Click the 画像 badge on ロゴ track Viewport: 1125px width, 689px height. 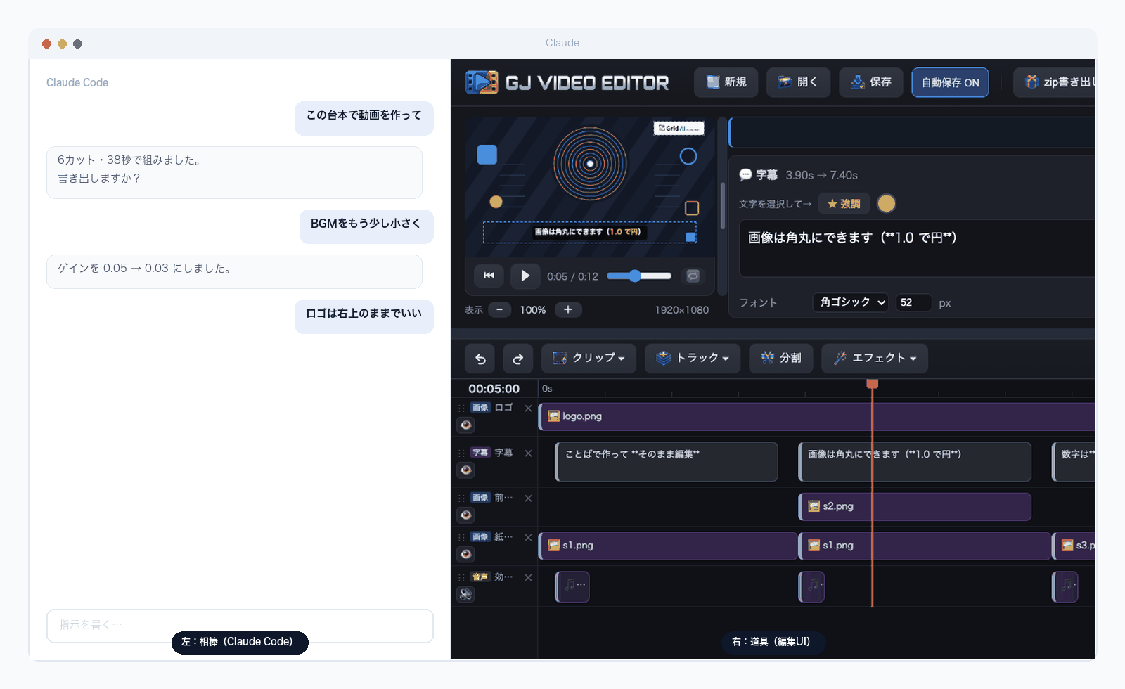[480, 408]
